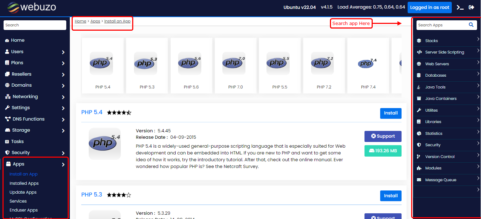Viewport: 481px width, 219px height.
Task: Open Installed Apps in sidebar
Action: (24, 183)
